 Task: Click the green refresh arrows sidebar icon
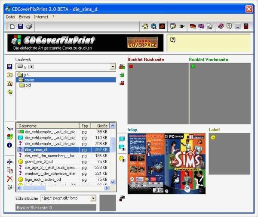coord(10,92)
